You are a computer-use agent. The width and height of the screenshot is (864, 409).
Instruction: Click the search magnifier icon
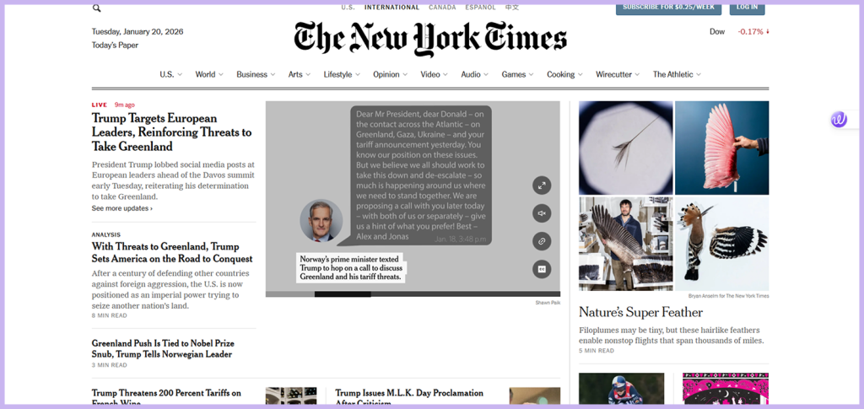(x=96, y=8)
